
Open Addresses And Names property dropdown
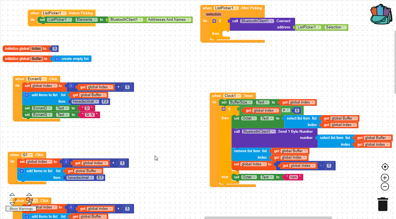pyautogui.click(x=169, y=20)
